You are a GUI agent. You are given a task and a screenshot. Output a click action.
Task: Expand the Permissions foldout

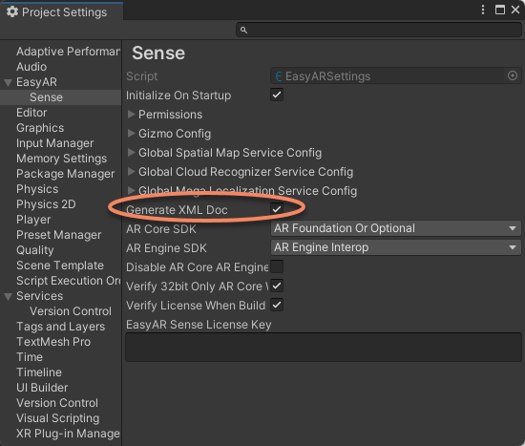[131, 115]
